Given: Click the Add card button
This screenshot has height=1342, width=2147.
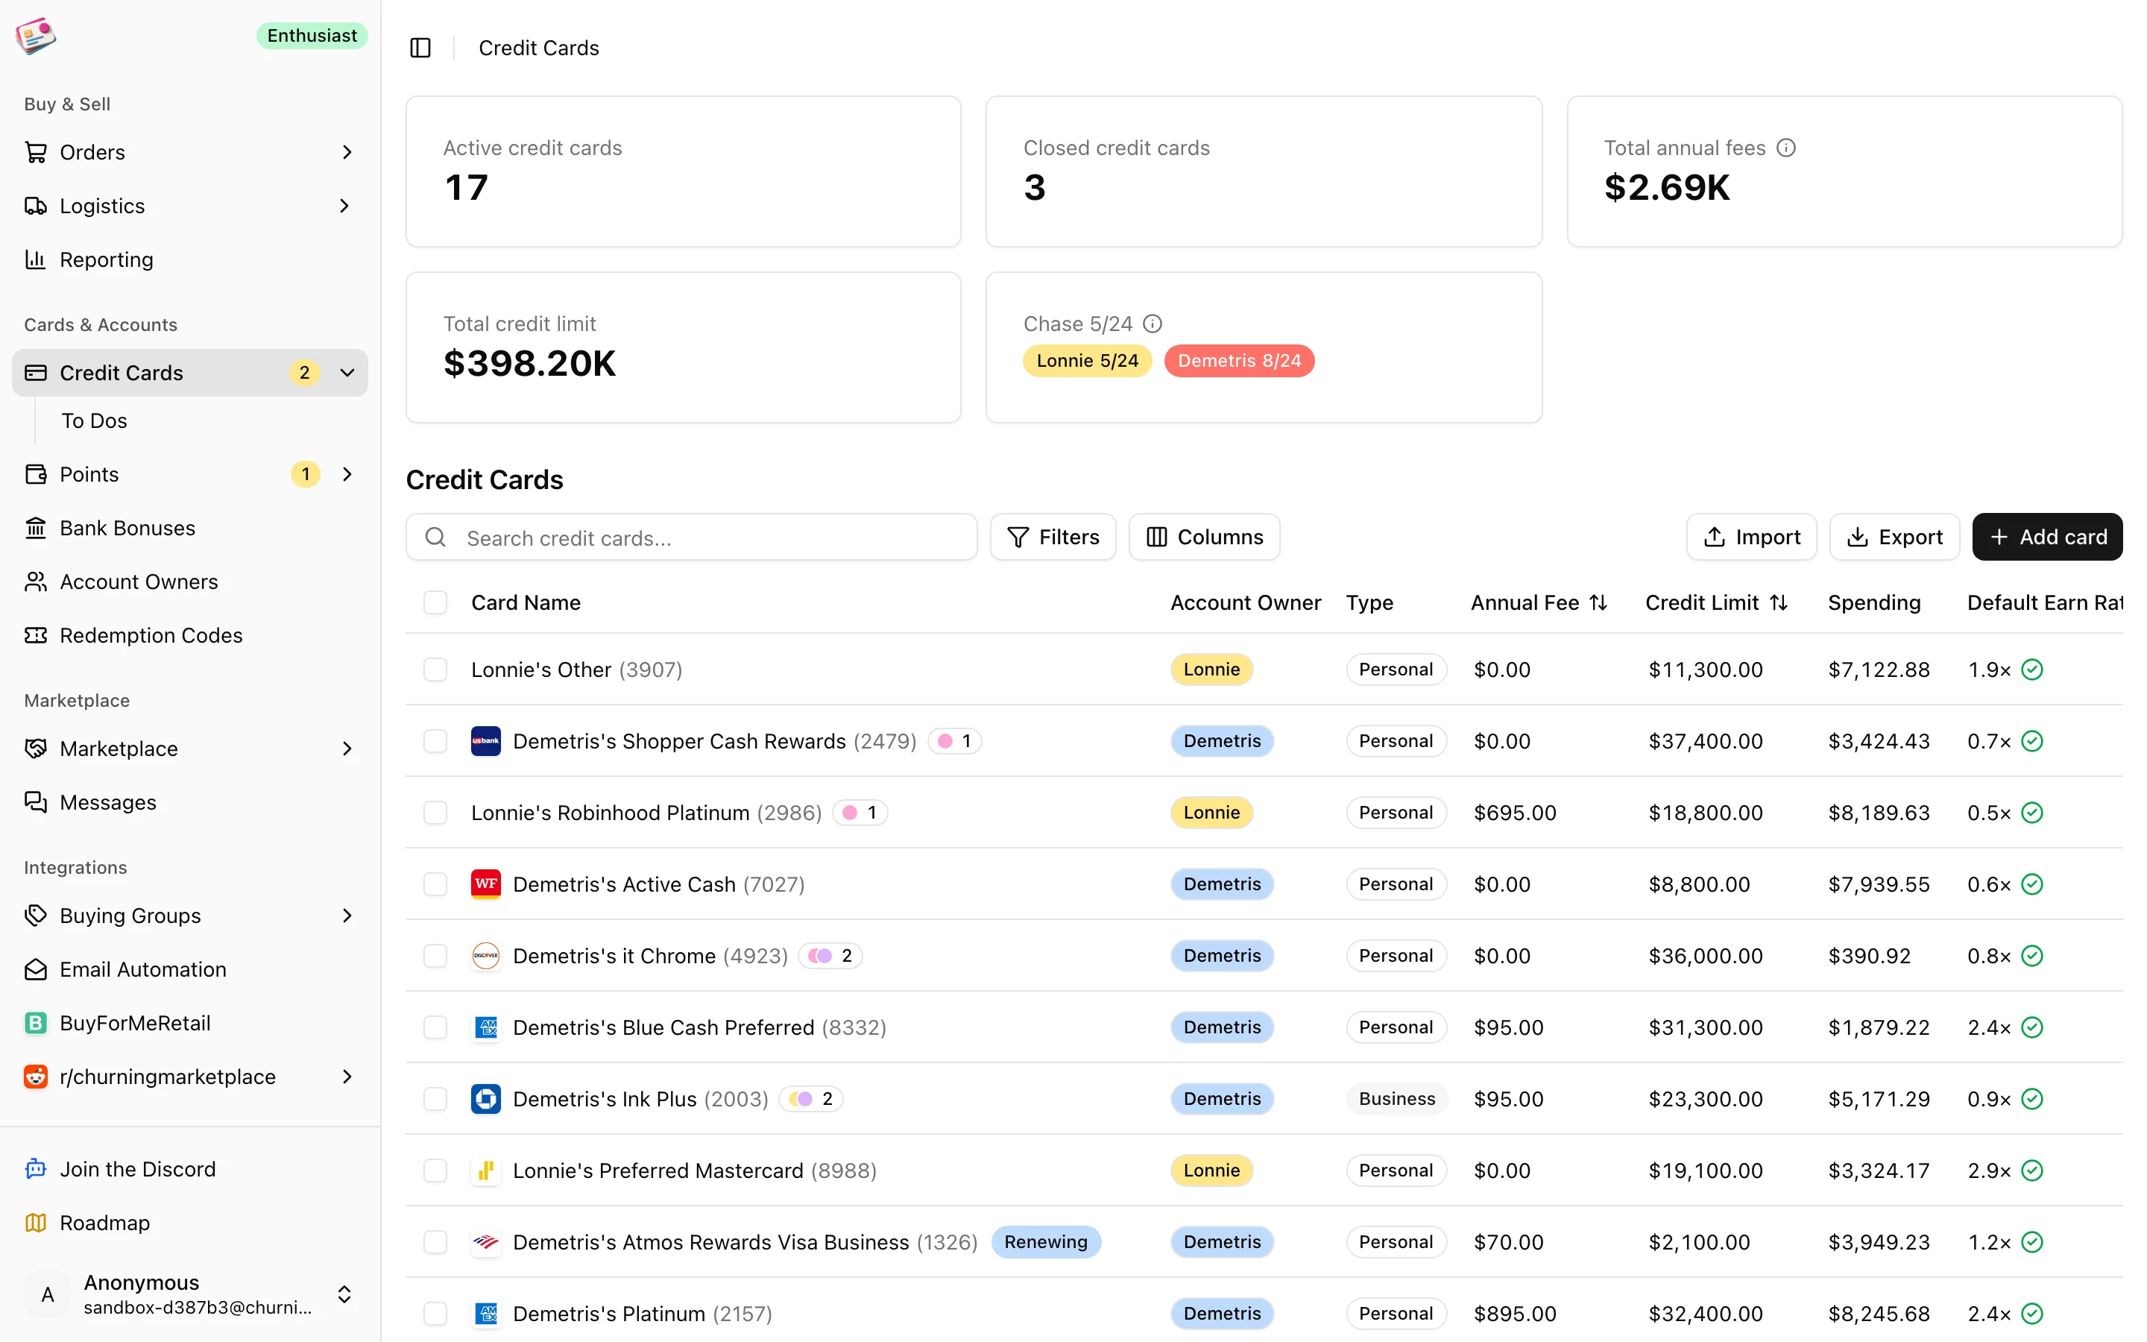Looking at the screenshot, I should pyautogui.click(x=2047, y=537).
